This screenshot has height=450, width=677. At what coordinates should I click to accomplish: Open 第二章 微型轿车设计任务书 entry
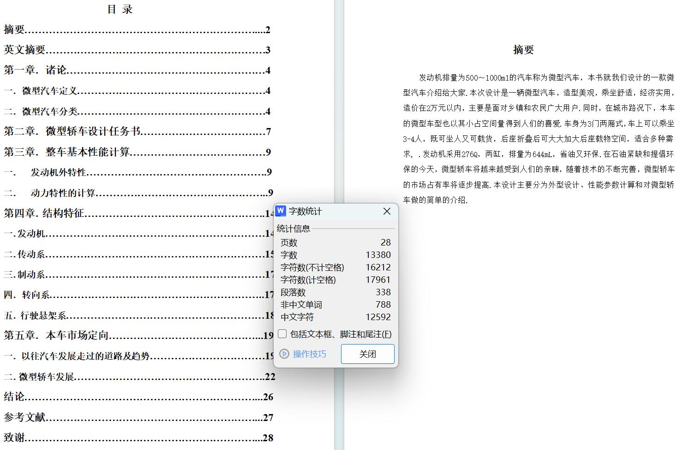tap(72, 132)
